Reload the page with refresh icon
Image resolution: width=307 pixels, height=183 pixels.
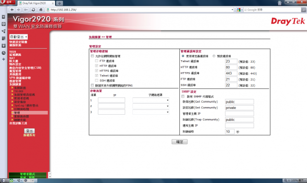pyautogui.click(x=33, y=10)
